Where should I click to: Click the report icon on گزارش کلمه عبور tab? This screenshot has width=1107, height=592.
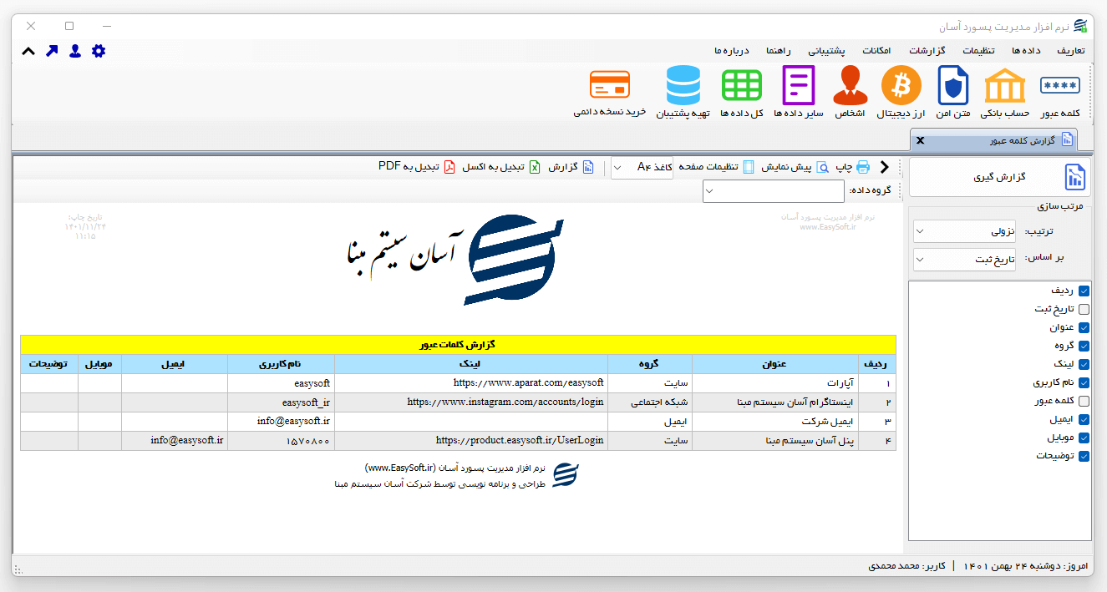pyautogui.click(x=1067, y=139)
